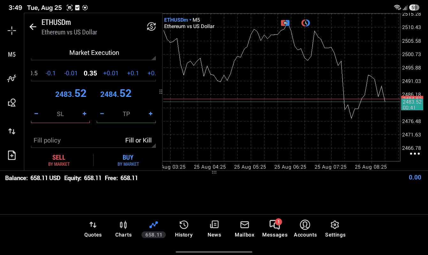Expand the Fill or Kill fill policy dropdown
428x255 pixels.
(93, 141)
